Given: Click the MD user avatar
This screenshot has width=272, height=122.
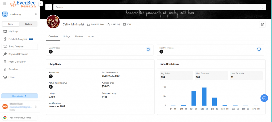Looking at the screenshot, I should click(5, 106).
